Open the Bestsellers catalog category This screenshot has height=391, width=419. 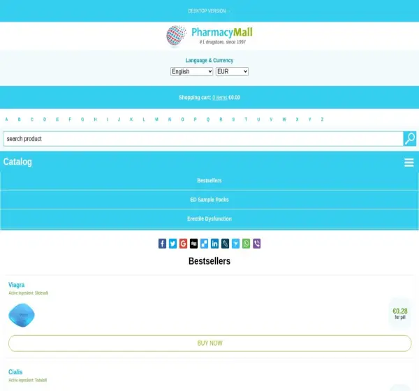209,180
